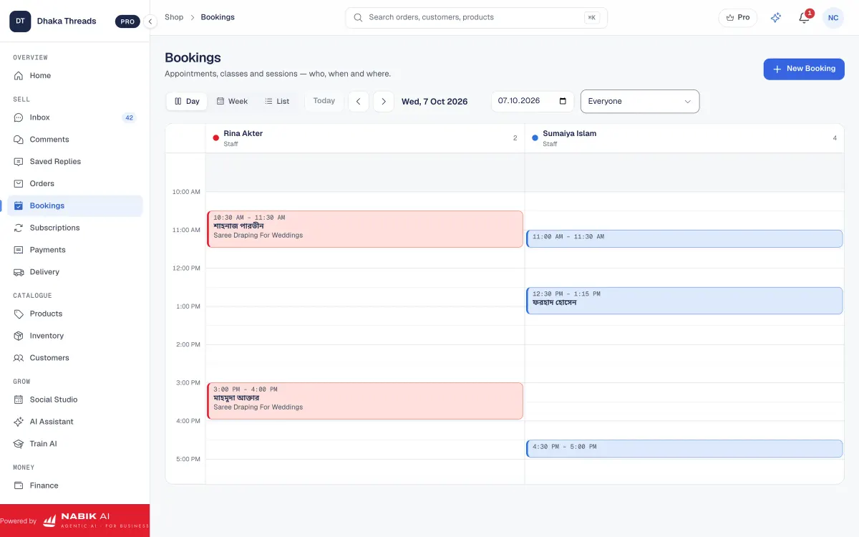Viewport: 859px width, 537px height.
Task: Click the Shop breadcrumb link
Action: tap(174, 17)
